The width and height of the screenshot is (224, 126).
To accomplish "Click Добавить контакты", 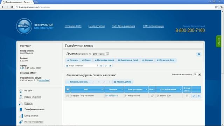I will 78,82.
